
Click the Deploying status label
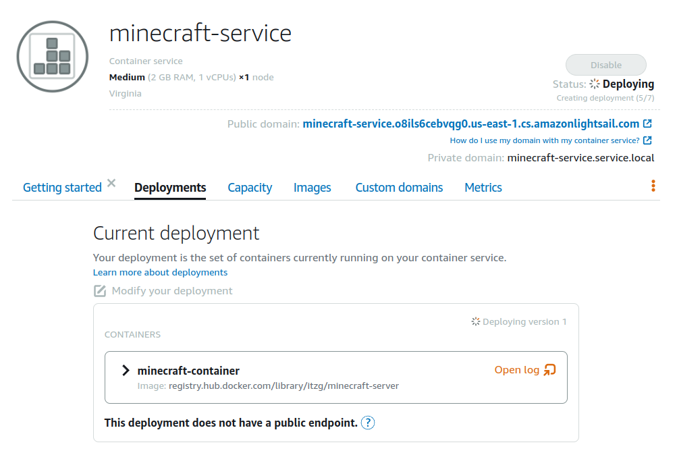tap(628, 84)
